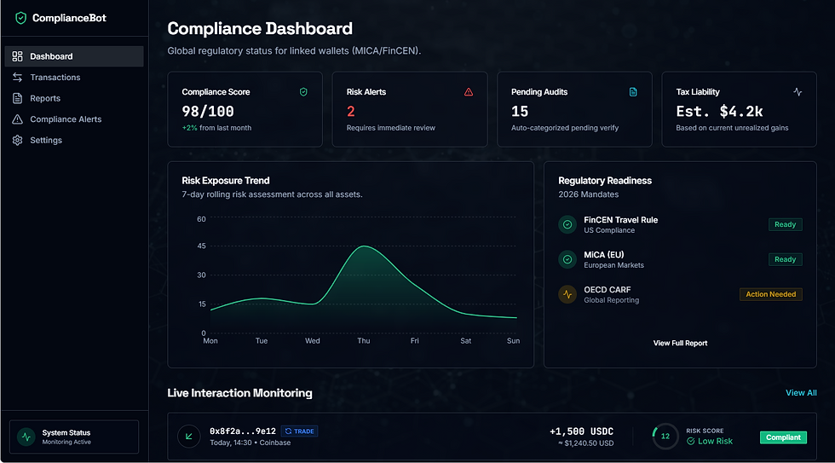Click the incoming arrow icon for transaction 0x8f2a...9e12
This screenshot has height=463, width=835.
coord(189,437)
